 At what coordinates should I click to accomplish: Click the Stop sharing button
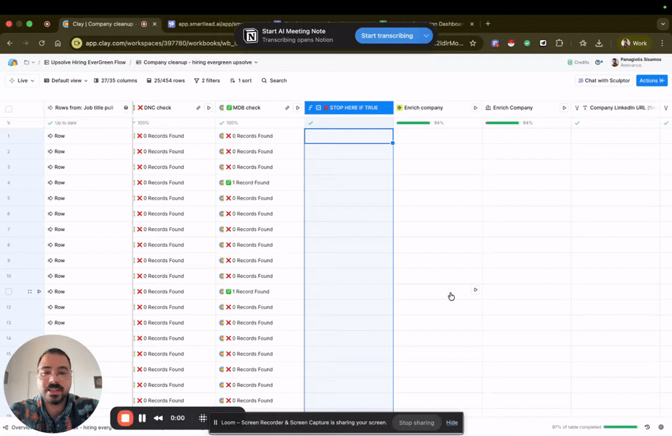(x=416, y=423)
